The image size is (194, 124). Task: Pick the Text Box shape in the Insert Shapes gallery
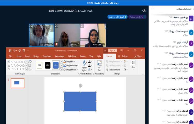[9, 62]
